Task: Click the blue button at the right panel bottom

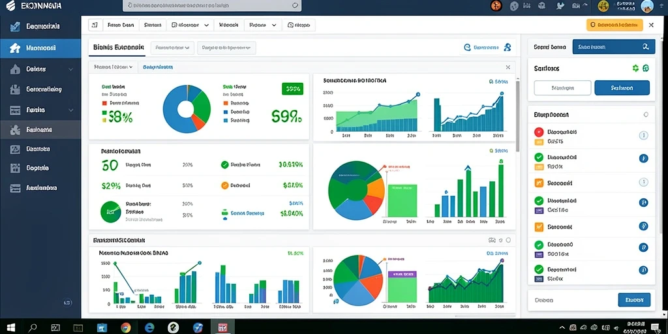Action: coord(634,300)
